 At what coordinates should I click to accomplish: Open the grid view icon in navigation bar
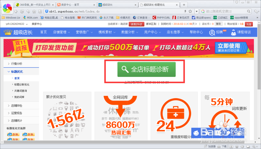pyautogui.click(x=40, y=11)
